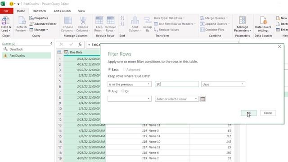Image resolution: width=288 pixels, height=162 pixels.
Task: Sort descending with the Z-A icon
Action: [122, 24]
